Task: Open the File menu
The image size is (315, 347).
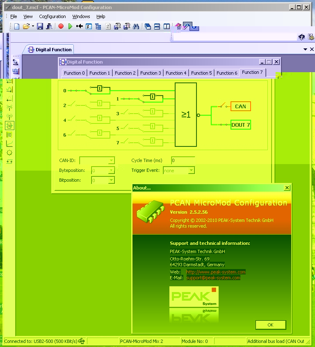Action: [x=14, y=16]
